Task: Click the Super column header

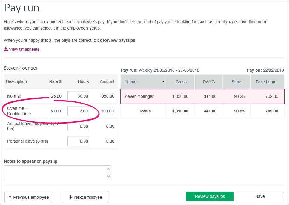Action: pos(237,82)
